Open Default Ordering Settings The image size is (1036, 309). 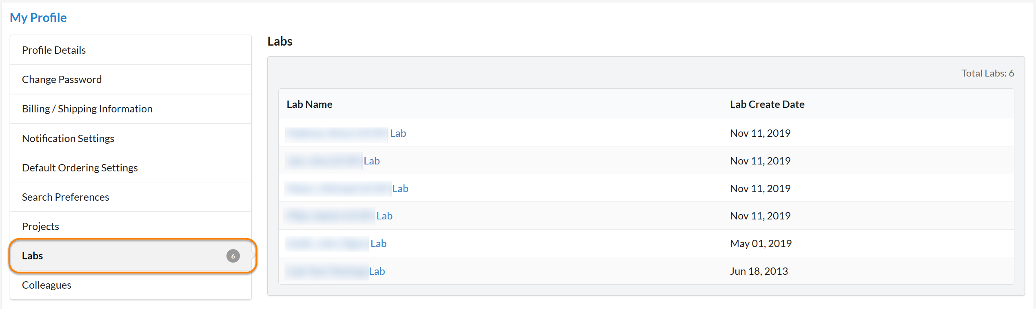coord(80,168)
